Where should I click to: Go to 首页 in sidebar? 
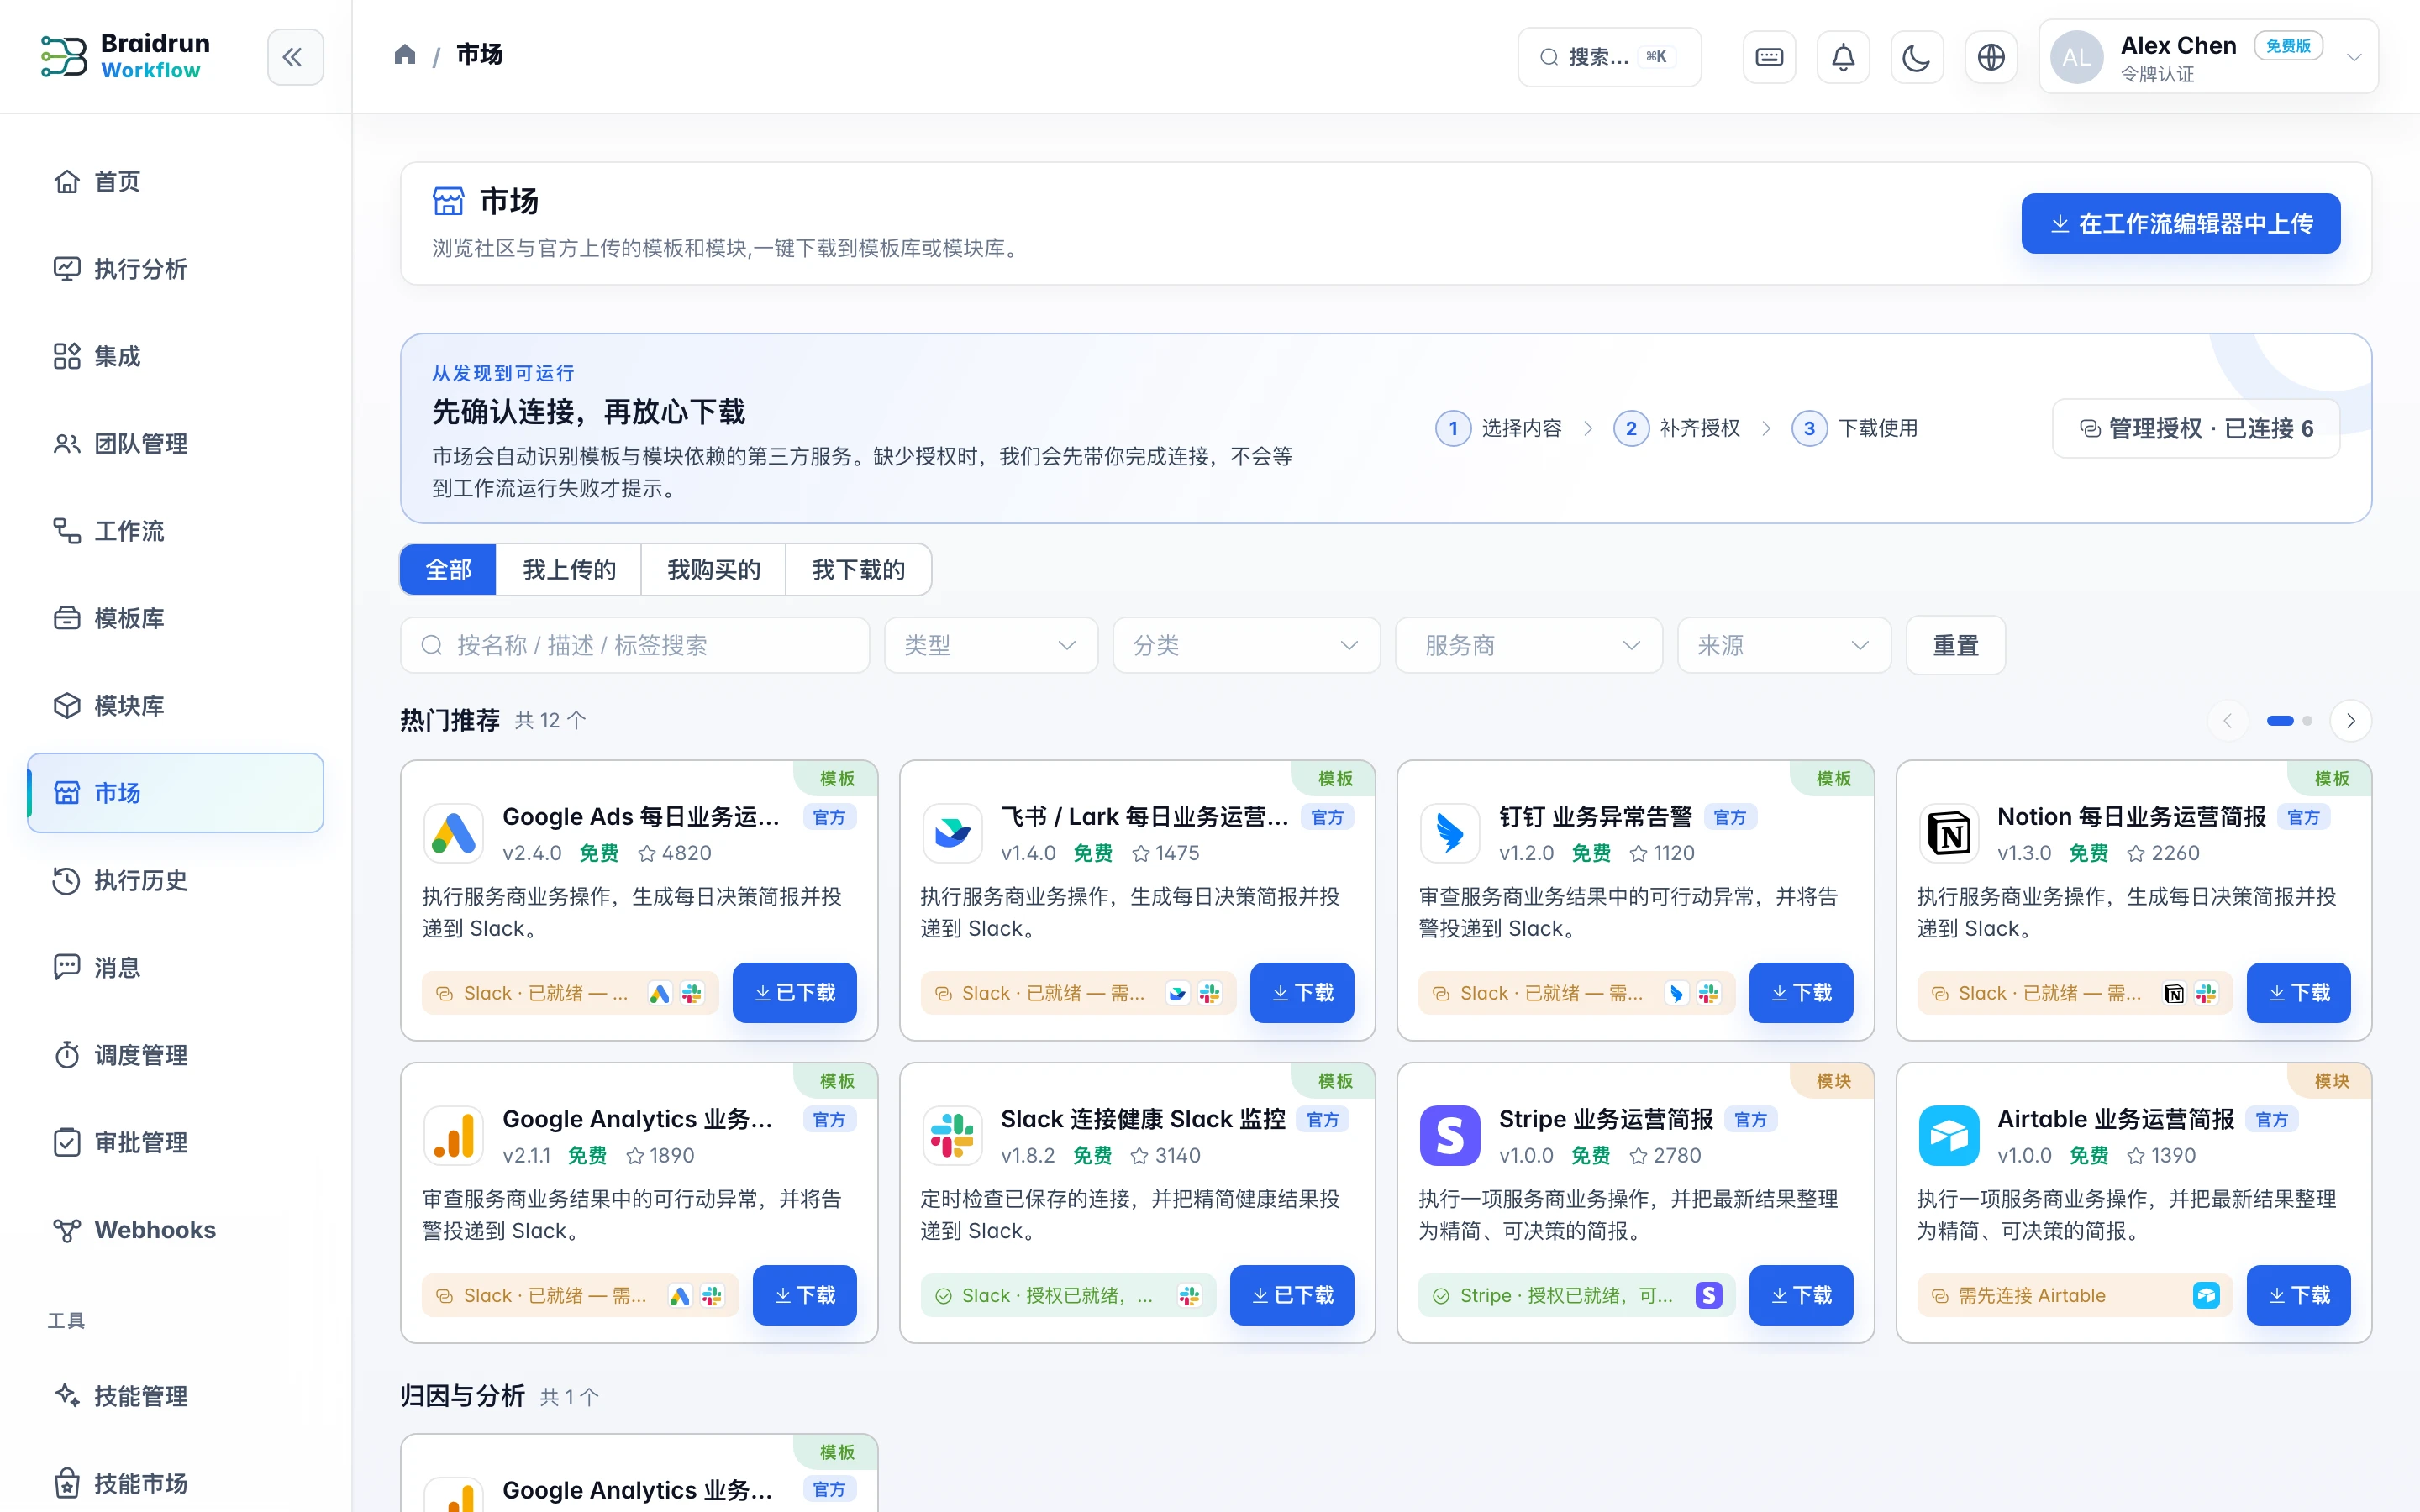tap(176, 182)
